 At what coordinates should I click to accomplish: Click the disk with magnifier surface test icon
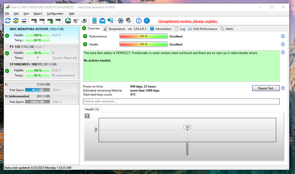coord(58,21)
